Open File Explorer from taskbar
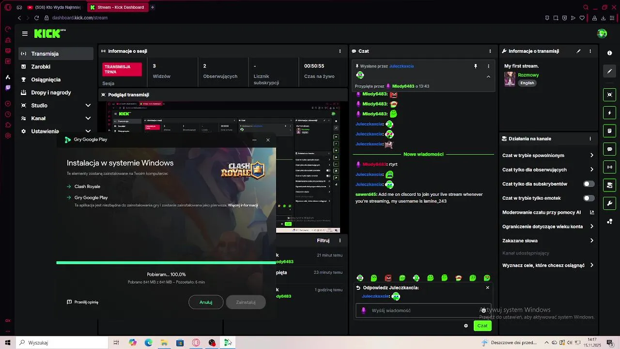The width and height of the screenshot is (620, 349). tap(164, 343)
